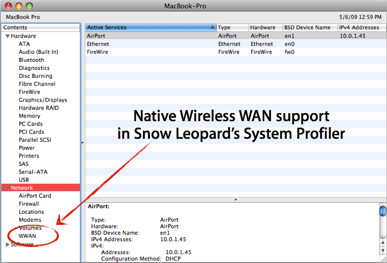Click 10.0.1.45 in the table's IPv4 column
Viewport: 387px width, 263px height.
[352, 36]
